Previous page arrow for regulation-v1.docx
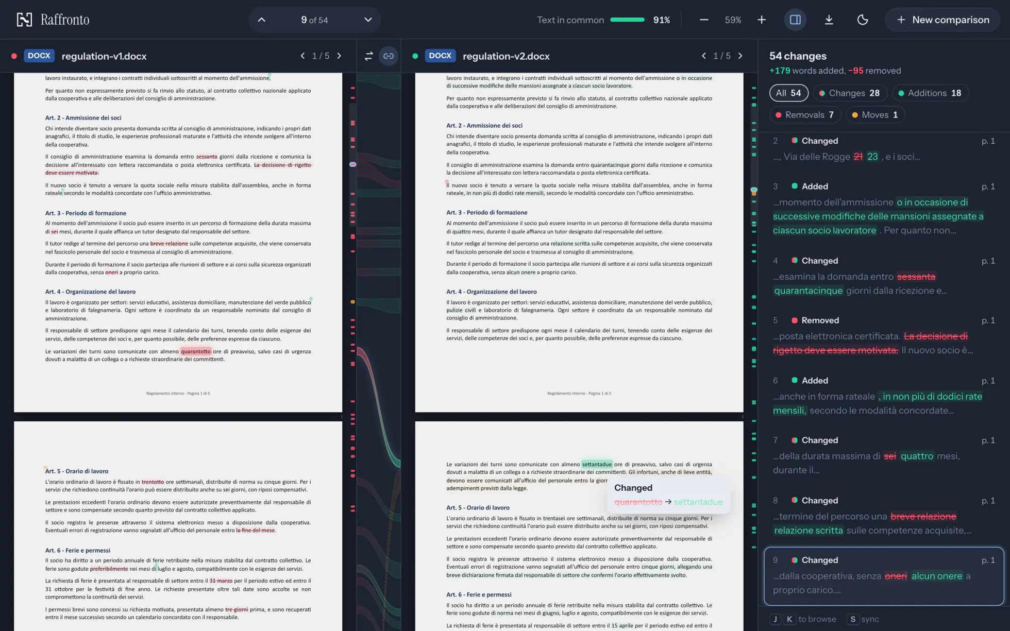Viewport: 1010px width, 631px height. point(302,56)
